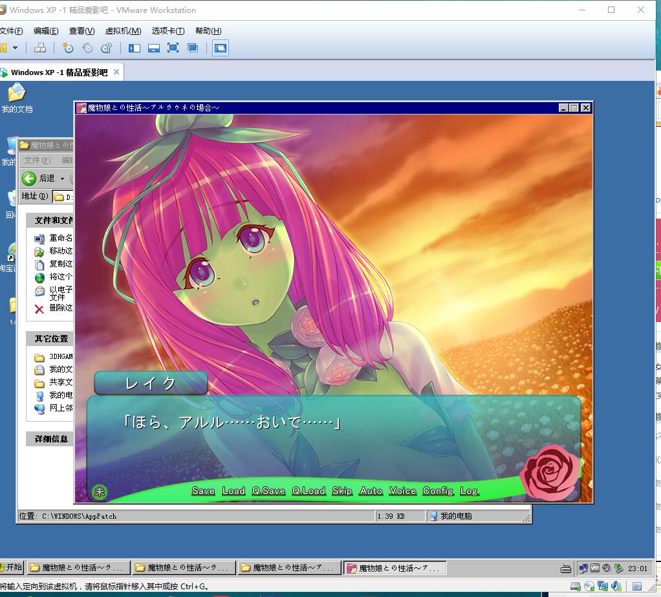Open the power button dropdown arrow
The width and height of the screenshot is (661, 597).
click(x=15, y=48)
